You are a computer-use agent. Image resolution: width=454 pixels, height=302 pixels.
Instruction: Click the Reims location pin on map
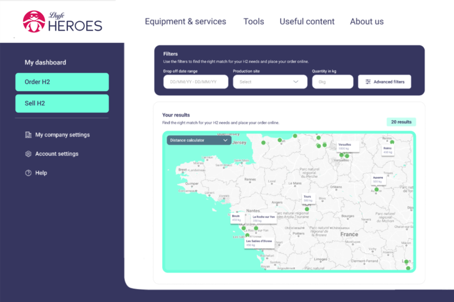pos(392,143)
